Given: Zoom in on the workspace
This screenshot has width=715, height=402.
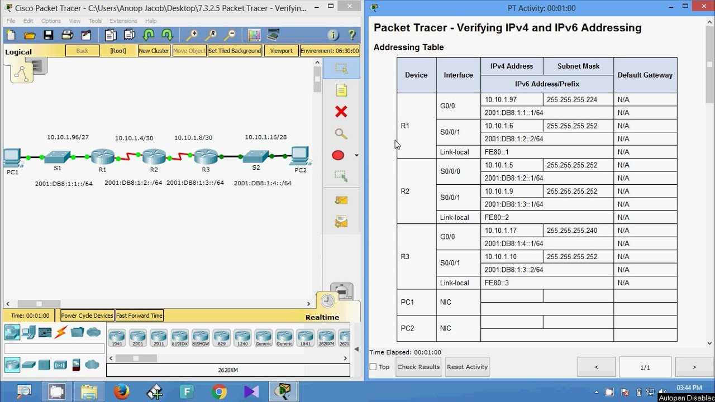Looking at the screenshot, I should tap(192, 35).
